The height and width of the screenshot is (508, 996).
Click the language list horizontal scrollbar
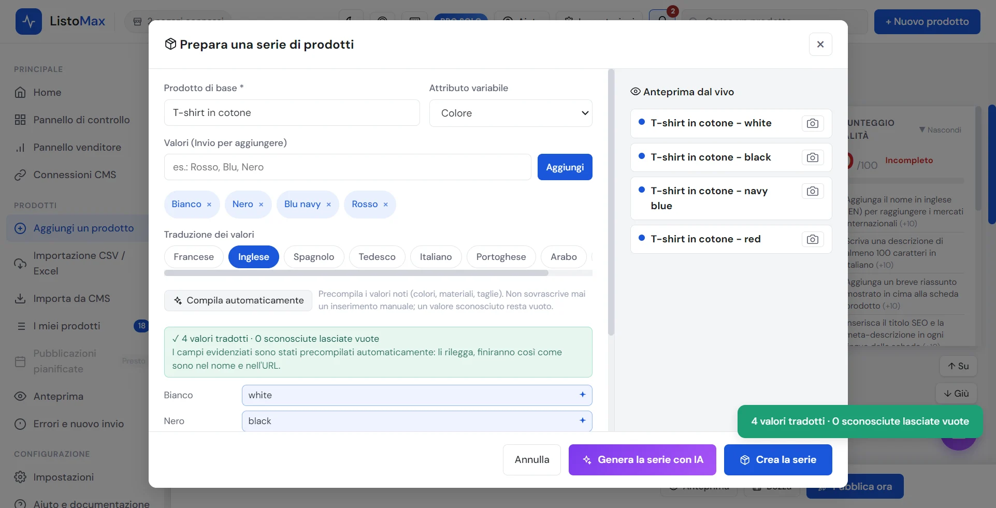[x=356, y=273]
